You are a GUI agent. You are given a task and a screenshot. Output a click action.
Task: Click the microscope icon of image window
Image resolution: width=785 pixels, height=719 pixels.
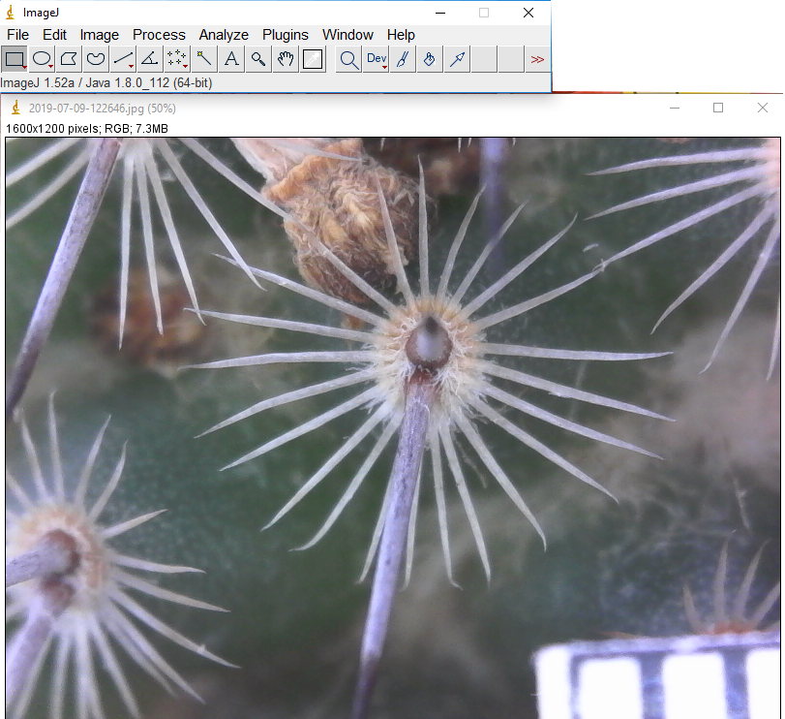coord(16,108)
